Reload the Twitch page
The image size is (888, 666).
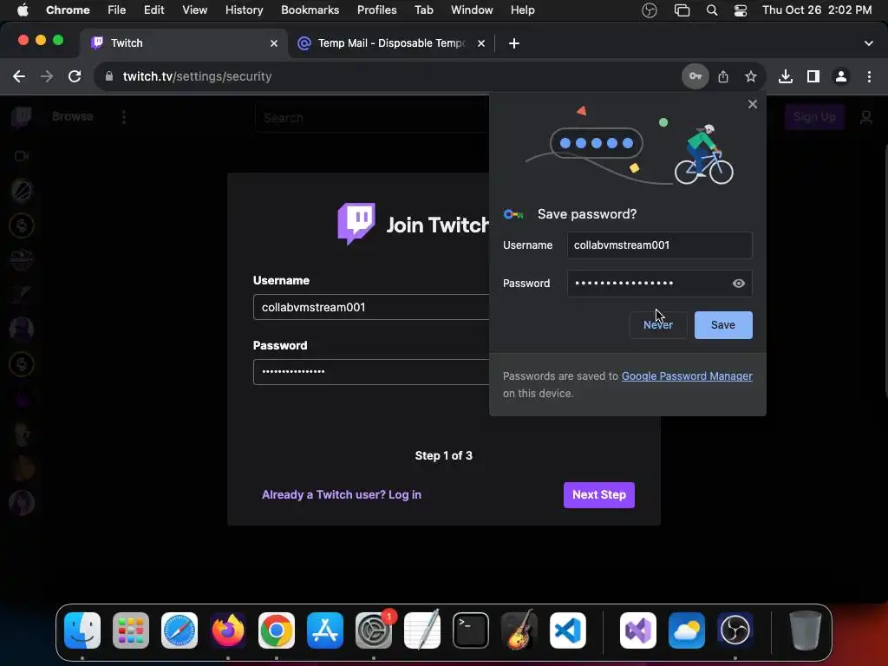[x=75, y=76]
